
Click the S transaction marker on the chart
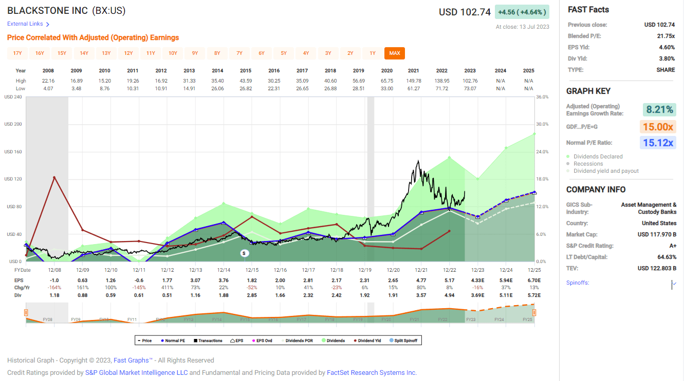click(x=245, y=253)
